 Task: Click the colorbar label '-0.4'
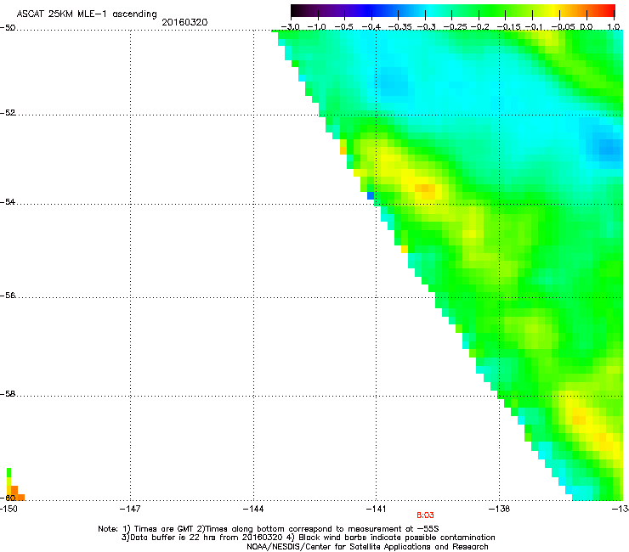tap(371, 27)
